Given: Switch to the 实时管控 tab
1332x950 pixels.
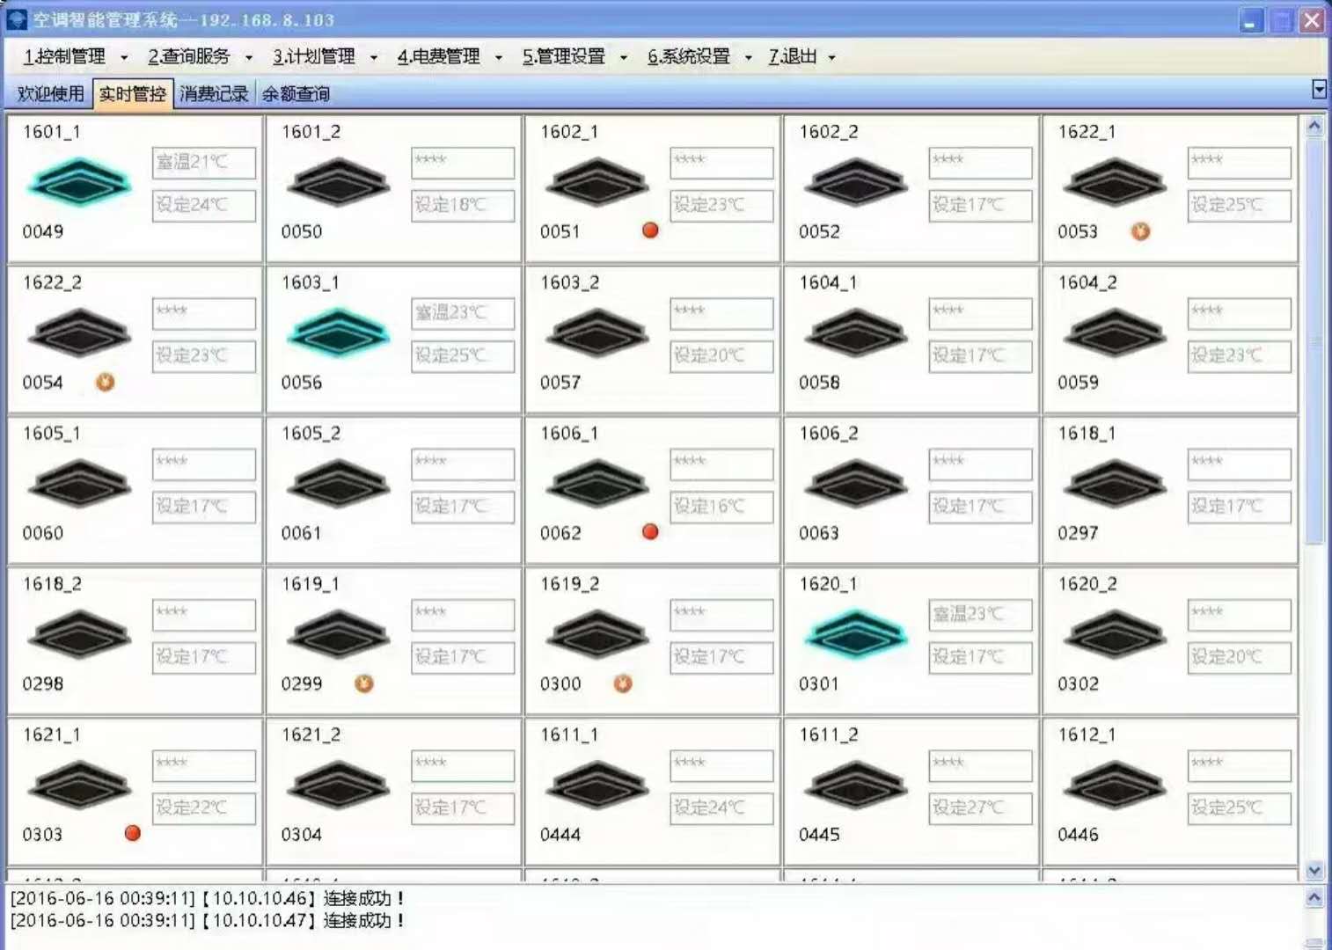Looking at the screenshot, I should pos(133,94).
